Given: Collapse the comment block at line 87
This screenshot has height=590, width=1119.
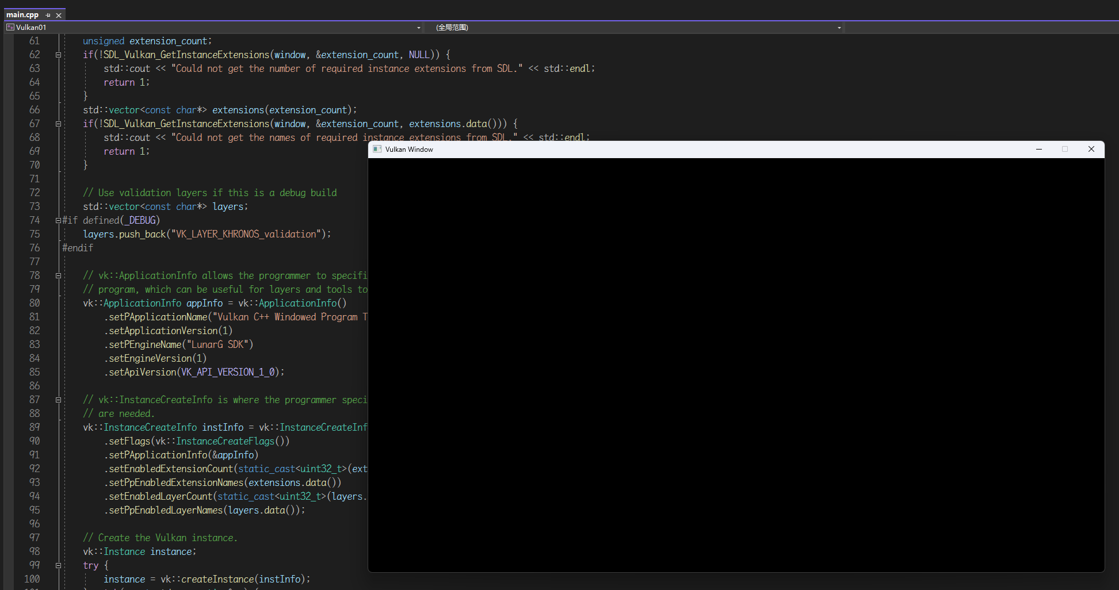Looking at the screenshot, I should point(58,400).
